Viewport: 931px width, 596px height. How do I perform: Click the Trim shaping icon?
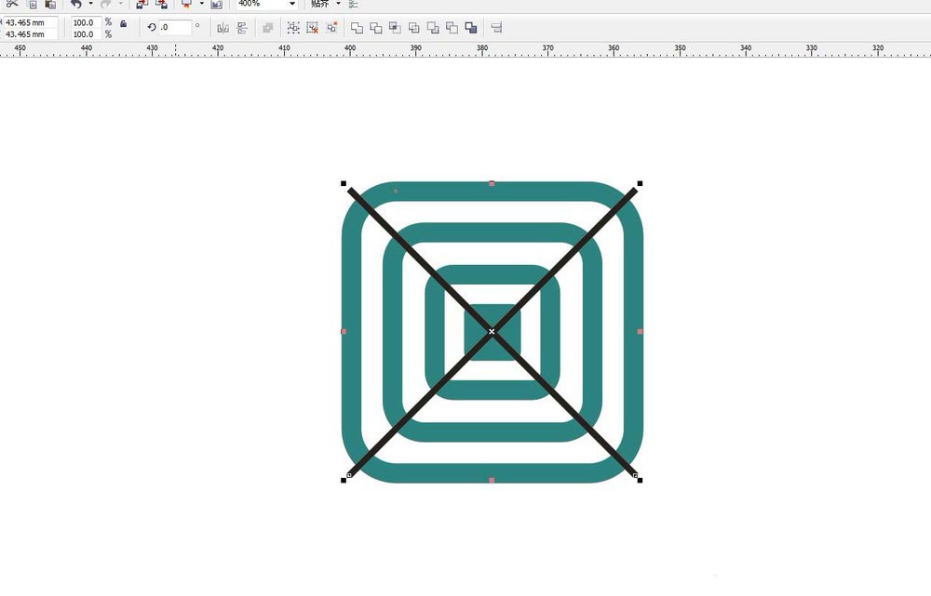pos(376,28)
